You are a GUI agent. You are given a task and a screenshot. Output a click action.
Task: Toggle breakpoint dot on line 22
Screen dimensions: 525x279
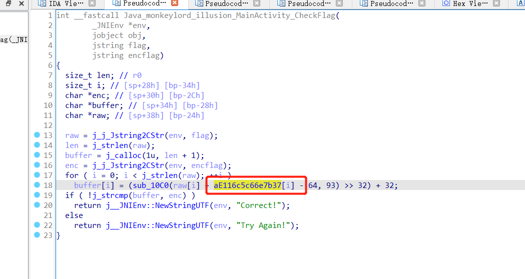(x=37, y=225)
